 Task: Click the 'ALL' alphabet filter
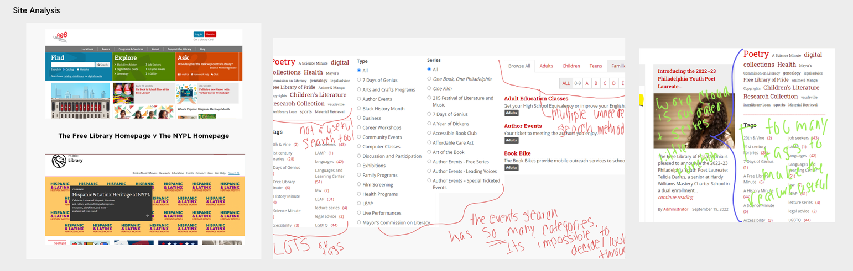click(565, 83)
